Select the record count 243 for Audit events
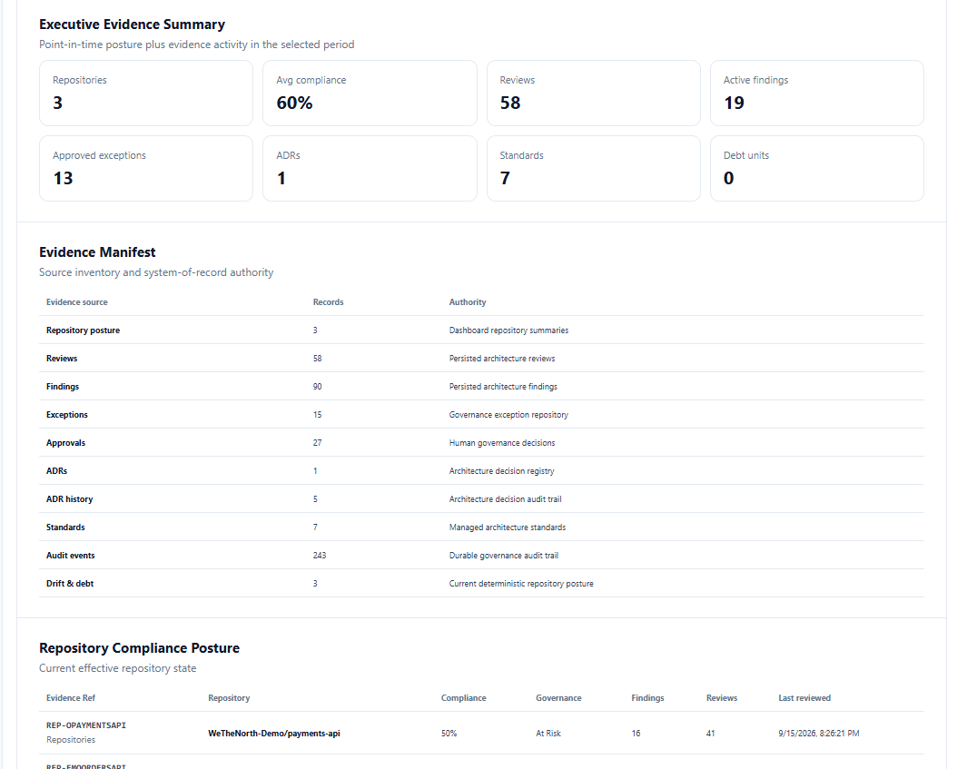This screenshot has width=957, height=769. tap(320, 556)
